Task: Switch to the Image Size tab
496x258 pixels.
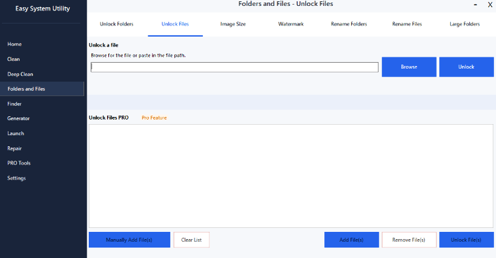Action: coord(233,24)
